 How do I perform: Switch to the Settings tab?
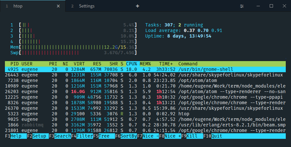click(87, 6)
